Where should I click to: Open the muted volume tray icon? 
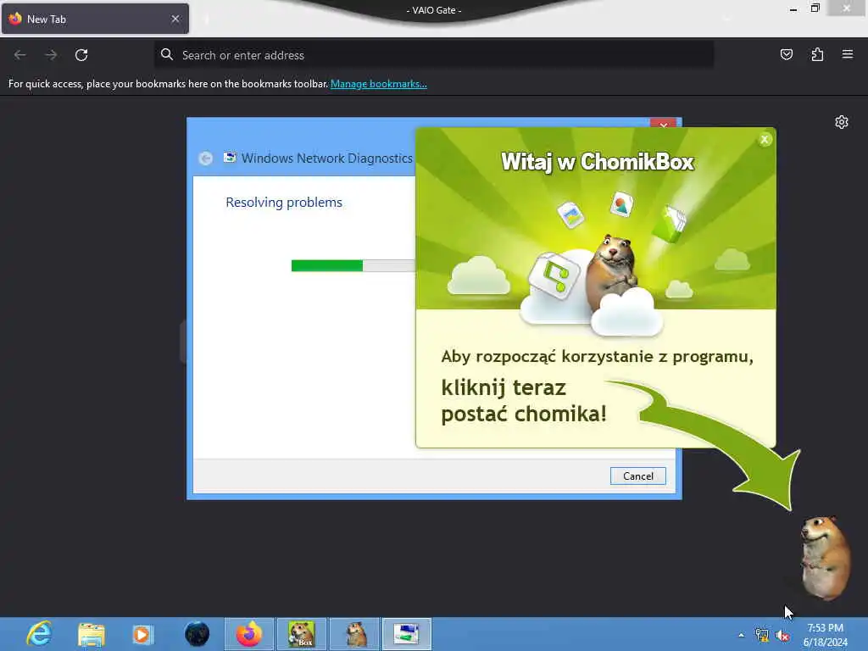pos(782,636)
